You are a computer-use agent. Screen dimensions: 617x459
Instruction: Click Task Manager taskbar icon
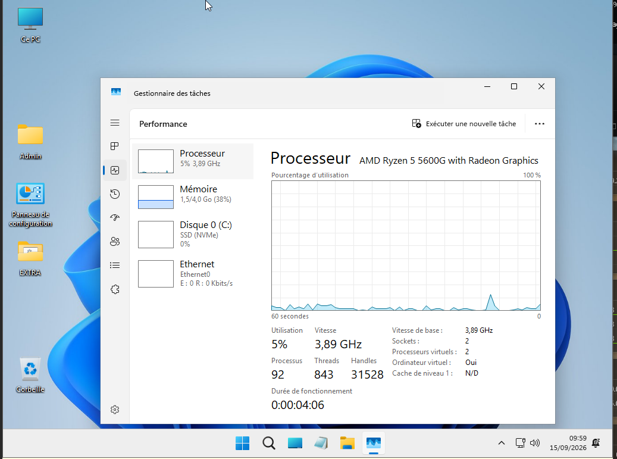click(x=374, y=444)
